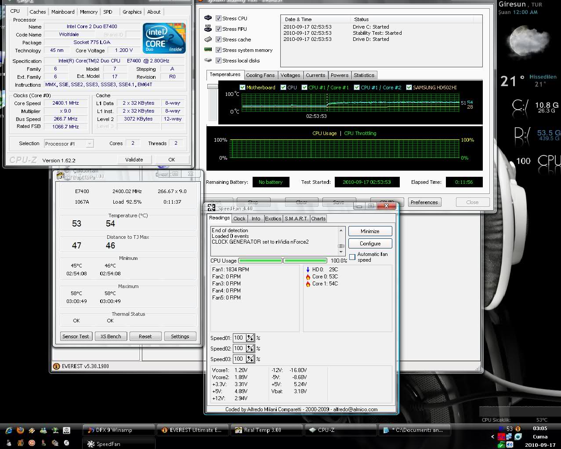This screenshot has height=449, width=561.
Task: Switch to the Caches tab in CPU-Z
Action: pyautogui.click(x=38, y=12)
